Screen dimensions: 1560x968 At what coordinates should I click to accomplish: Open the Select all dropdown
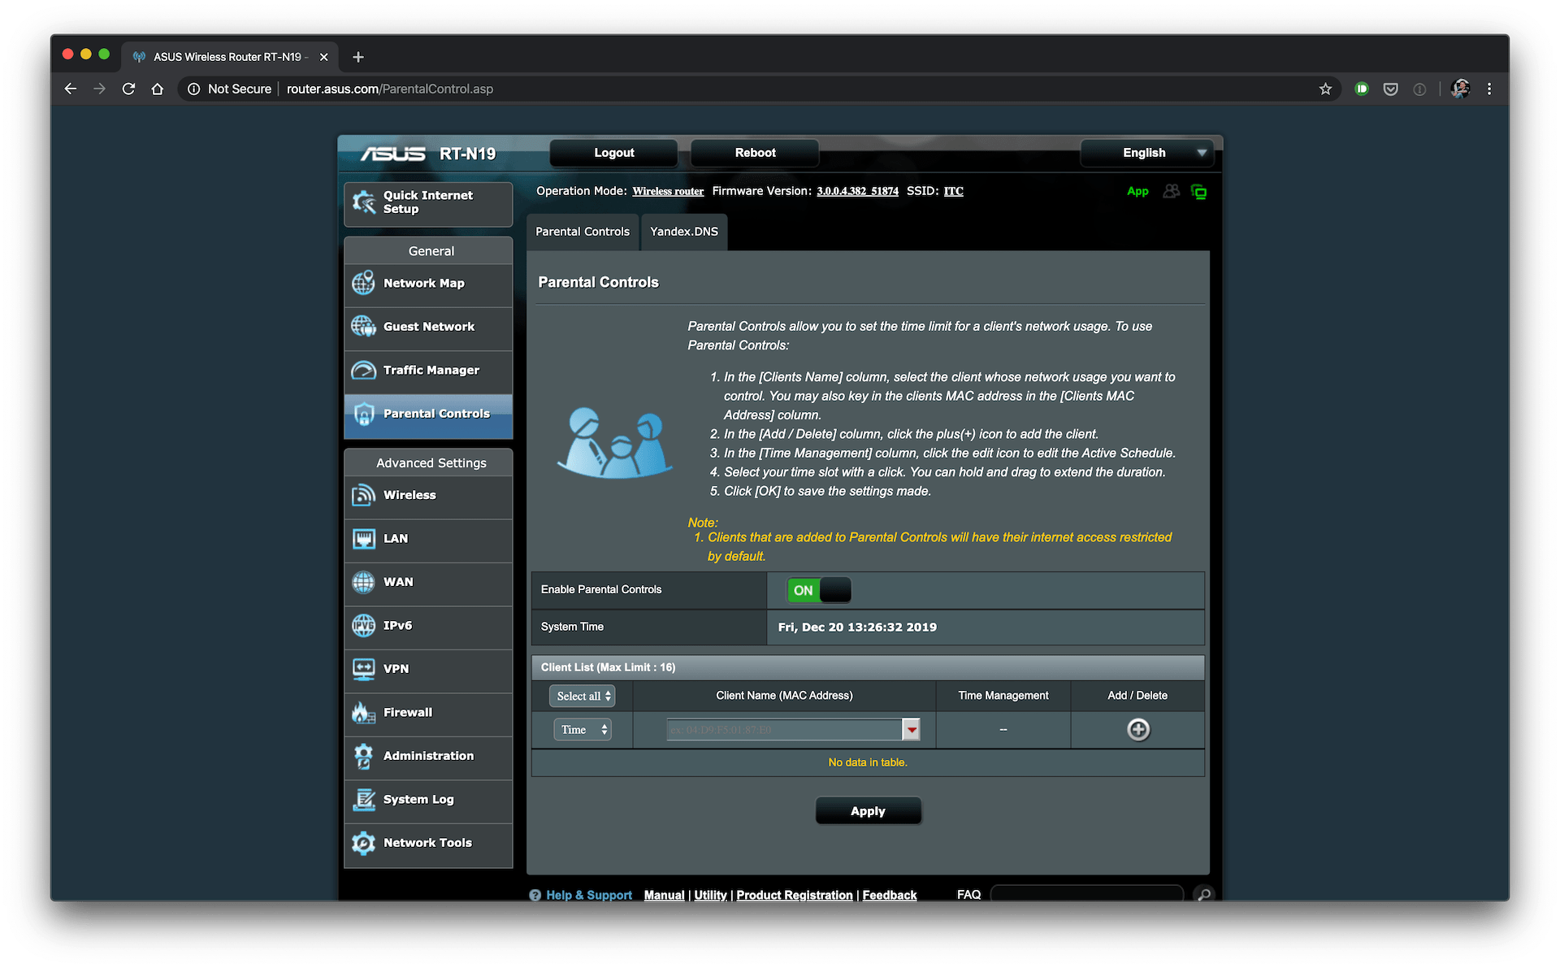583,696
